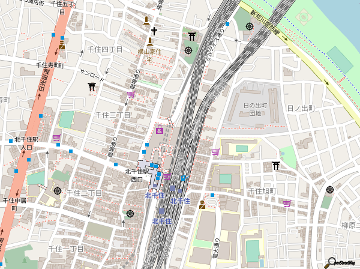The height and width of the screenshot is (269, 360).
Task: Select the 横山家住宅 landmark label
Action: pos(149,56)
